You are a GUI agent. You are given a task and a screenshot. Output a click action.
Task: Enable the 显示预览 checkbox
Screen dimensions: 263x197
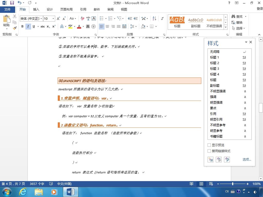tap(209, 145)
